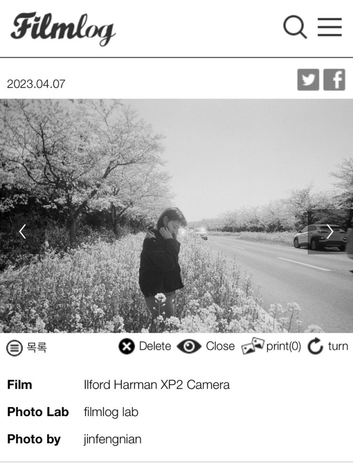
Task: Go to next photo arrow
Action: click(x=330, y=231)
